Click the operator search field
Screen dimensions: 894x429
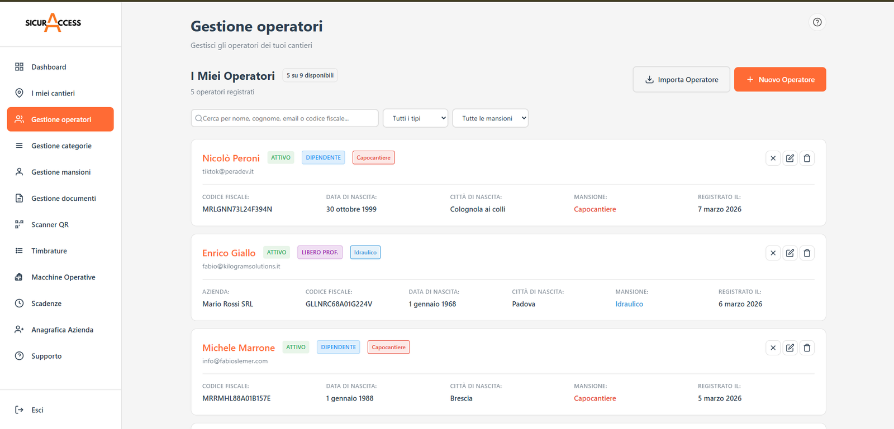(285, 118)
